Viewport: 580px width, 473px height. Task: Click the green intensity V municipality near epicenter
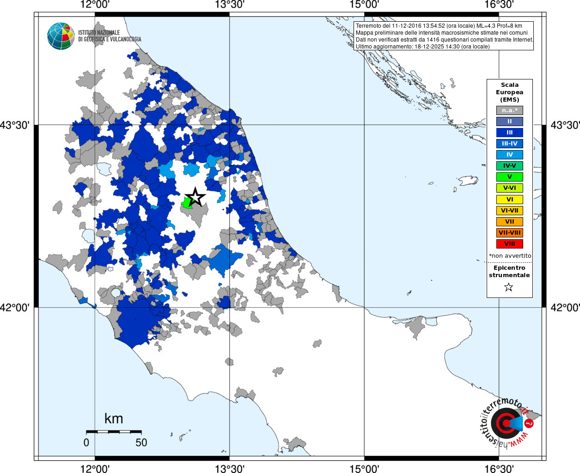pyautogui.click(x=186, y=203)
